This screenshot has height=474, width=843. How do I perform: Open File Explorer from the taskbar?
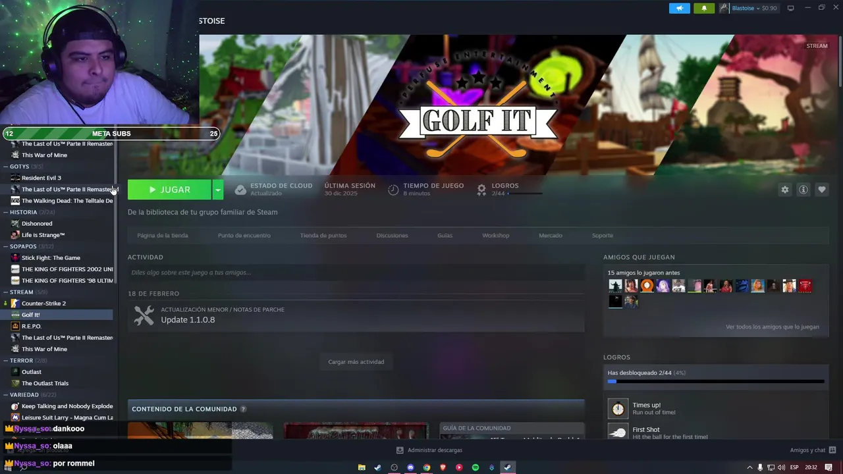(x=362, y=467)
